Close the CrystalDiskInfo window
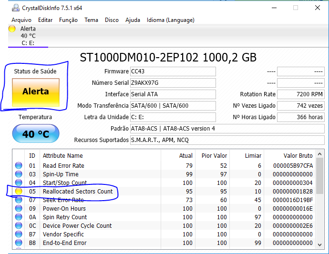The height and width of the screenshot is (254, 329). 318,8
